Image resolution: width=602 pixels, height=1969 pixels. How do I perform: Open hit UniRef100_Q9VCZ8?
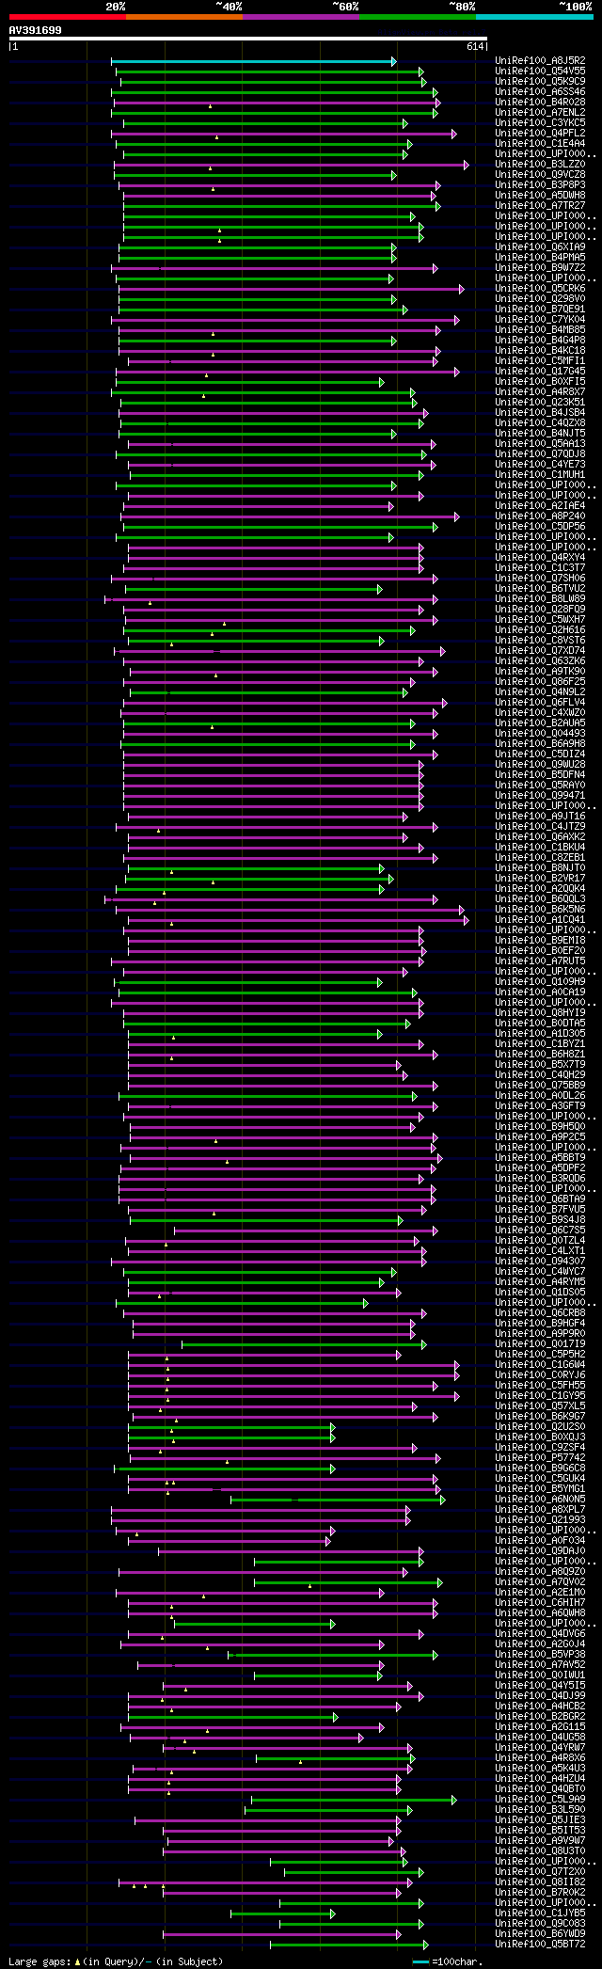pos(540,175)
